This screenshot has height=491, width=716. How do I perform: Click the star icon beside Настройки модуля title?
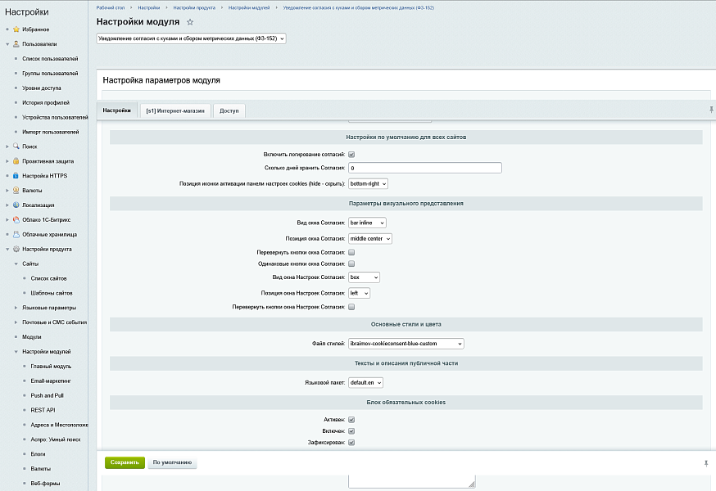(x=190, y=22)
